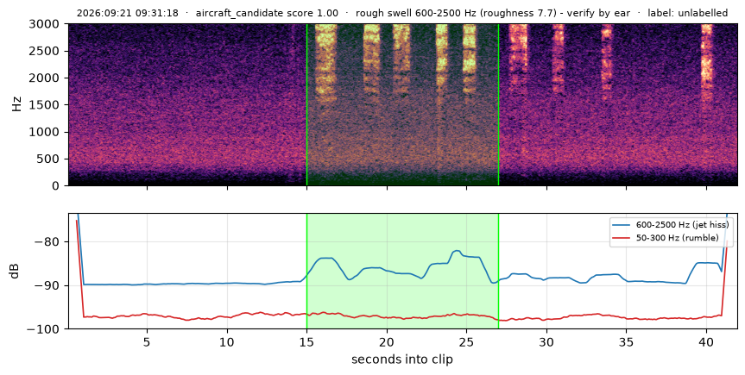Click the 'seconds into clip' axis label

coord(402,359)
